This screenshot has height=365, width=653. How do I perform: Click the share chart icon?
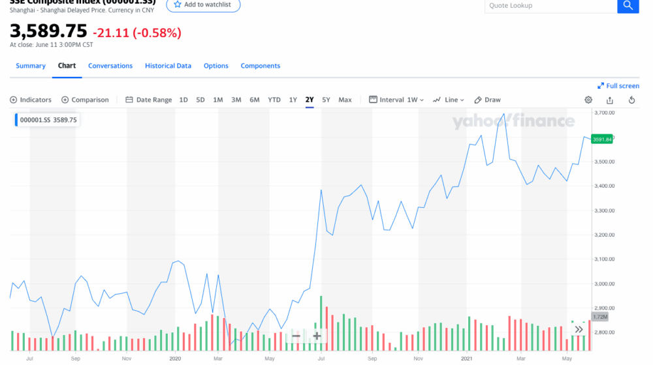pos(610,100)
